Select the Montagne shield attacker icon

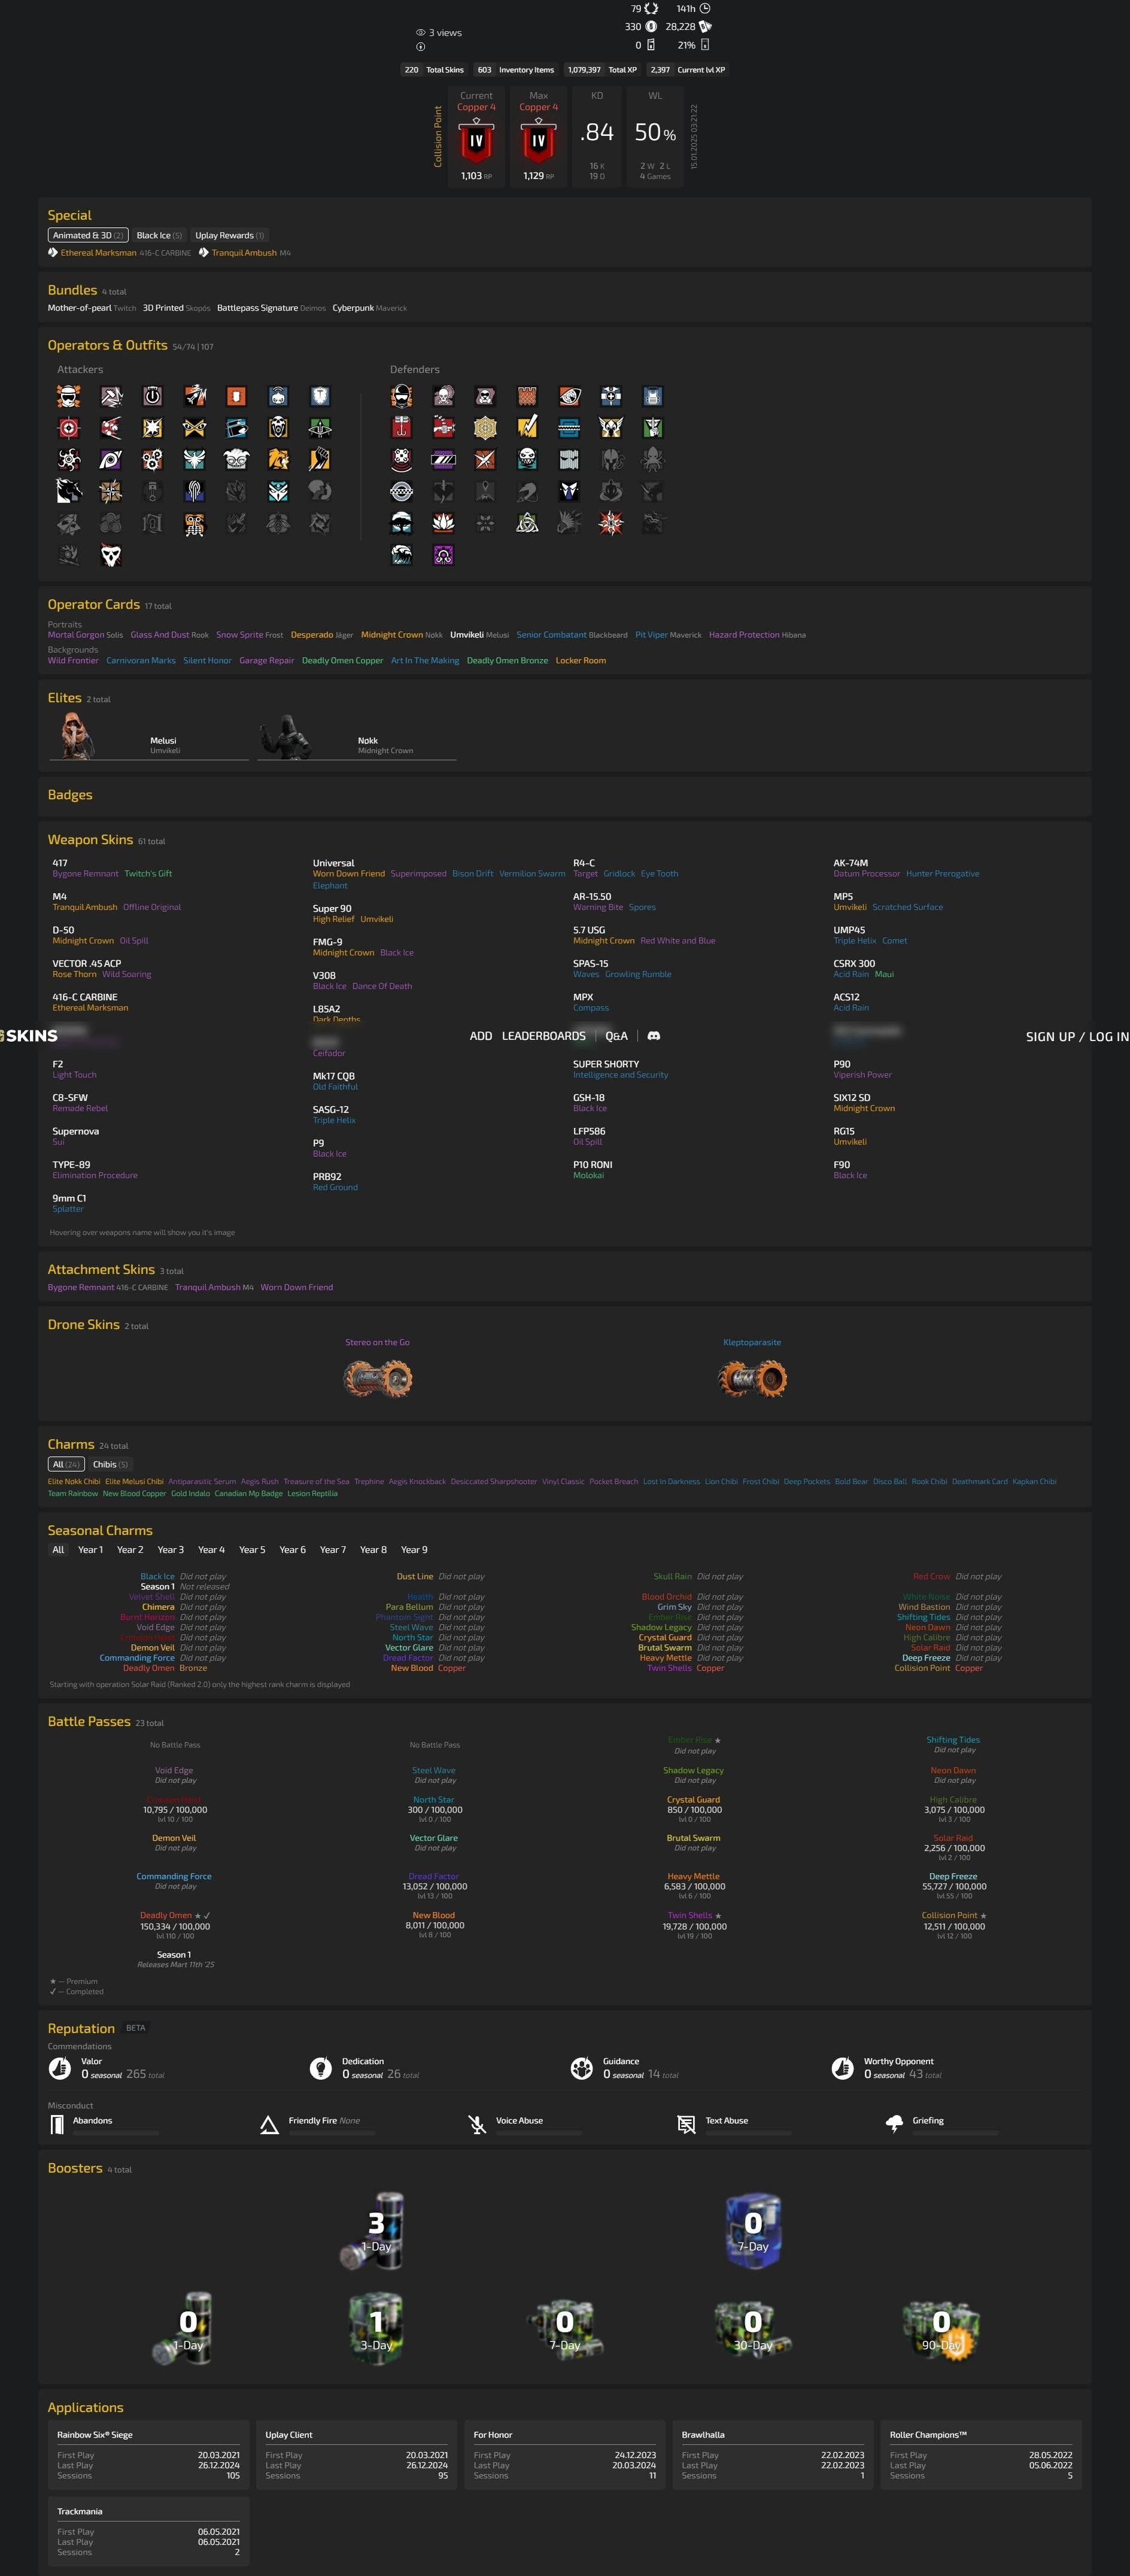tap(320, 396)
